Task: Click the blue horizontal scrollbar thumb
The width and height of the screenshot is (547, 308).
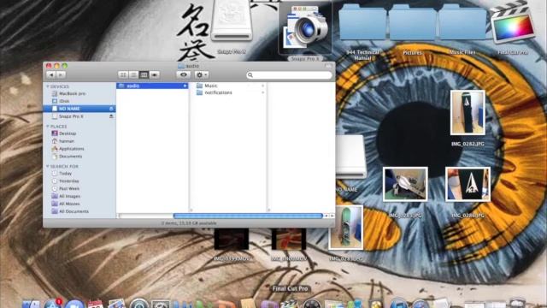Action: tap(248, 216)
